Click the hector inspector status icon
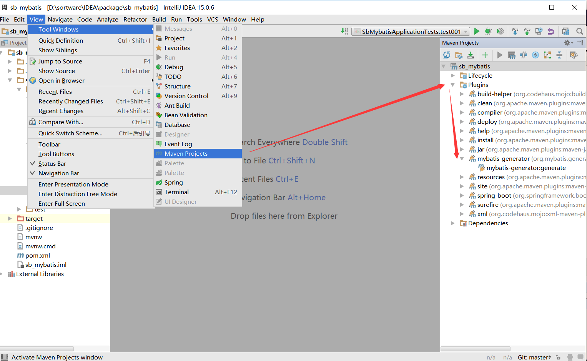Viewport: 587px width, 361px height. (x=570, y=357)
